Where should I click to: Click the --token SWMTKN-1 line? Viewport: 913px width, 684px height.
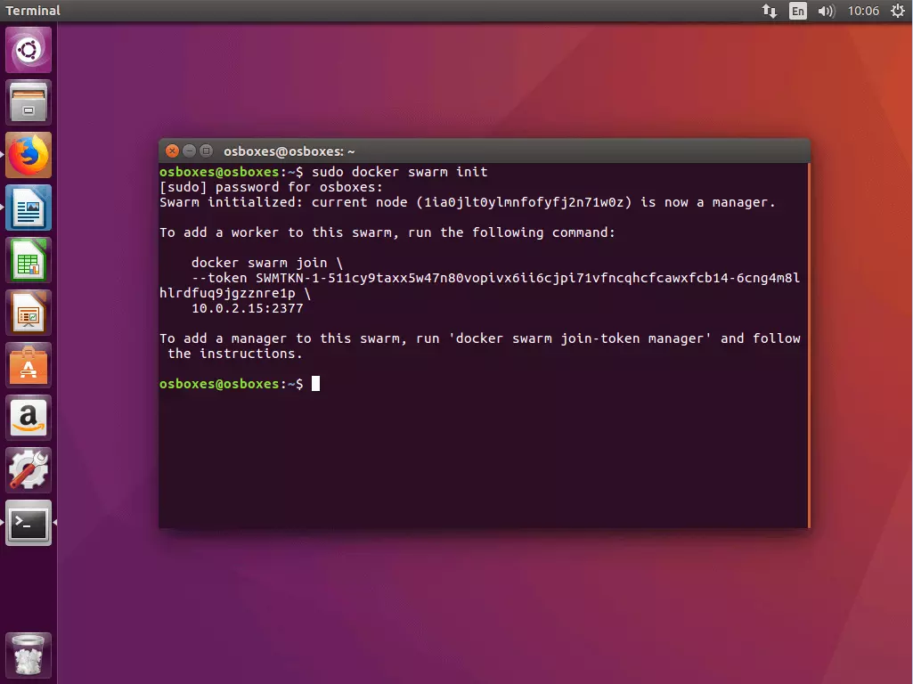(495, 278)
